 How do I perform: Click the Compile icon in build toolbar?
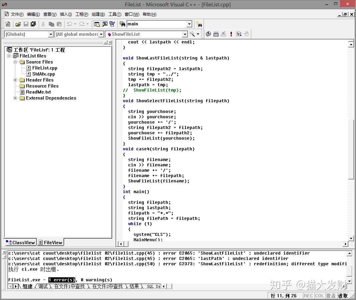pos(208,34)
